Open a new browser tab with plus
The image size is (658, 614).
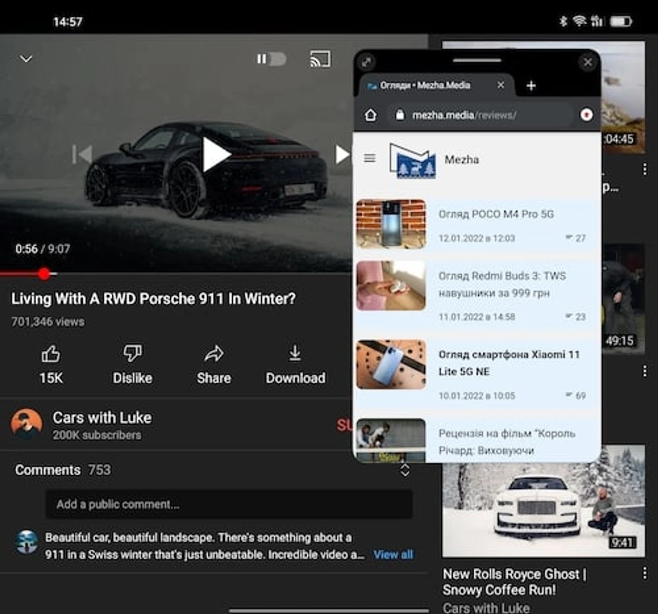531,86
